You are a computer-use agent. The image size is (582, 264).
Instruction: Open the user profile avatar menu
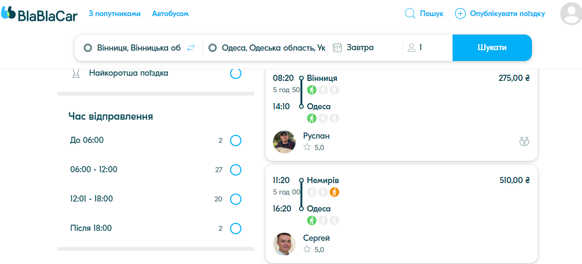pyautogui.click(x=571, y=14)
